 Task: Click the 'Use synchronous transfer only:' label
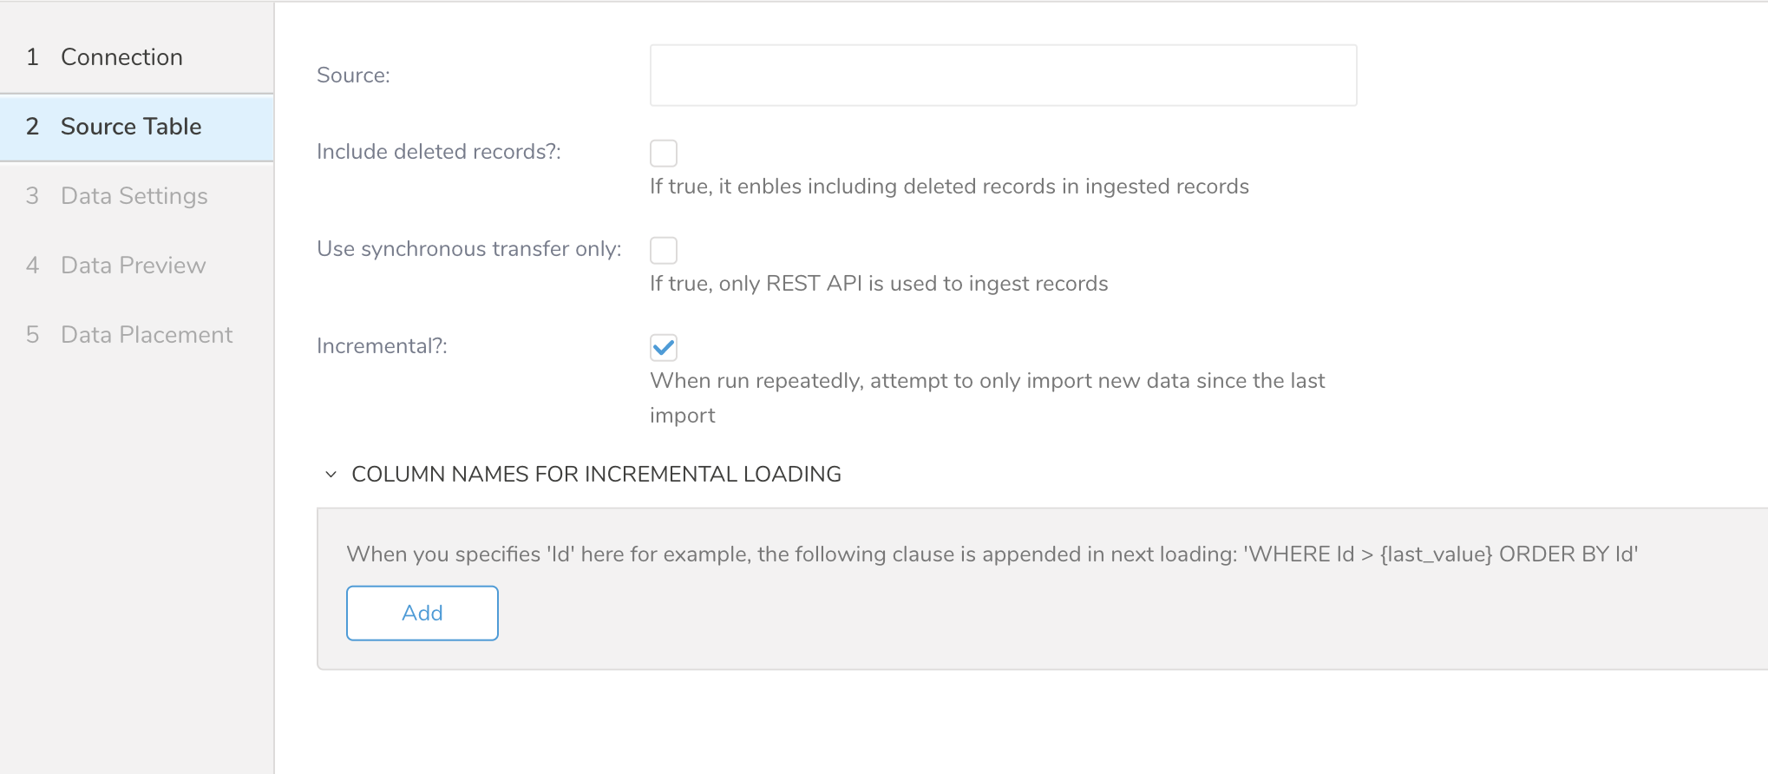(x=468, y=249)
